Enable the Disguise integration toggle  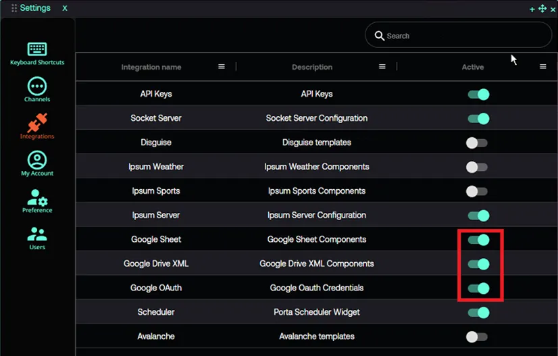[x=477, y=143]
